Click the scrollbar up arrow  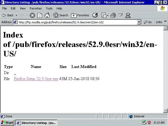[x=165, y=28]
